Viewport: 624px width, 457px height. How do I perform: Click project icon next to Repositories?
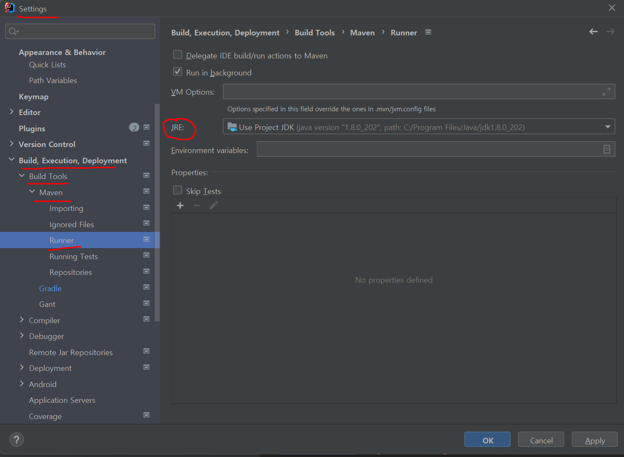147,272
